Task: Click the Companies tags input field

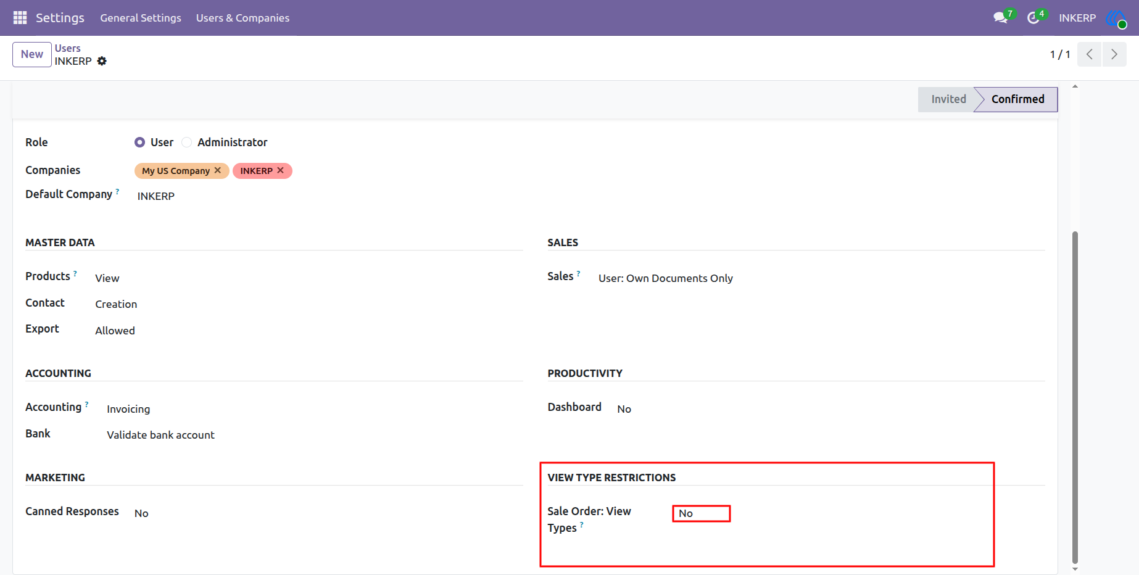Action: (x=329, y=171)
